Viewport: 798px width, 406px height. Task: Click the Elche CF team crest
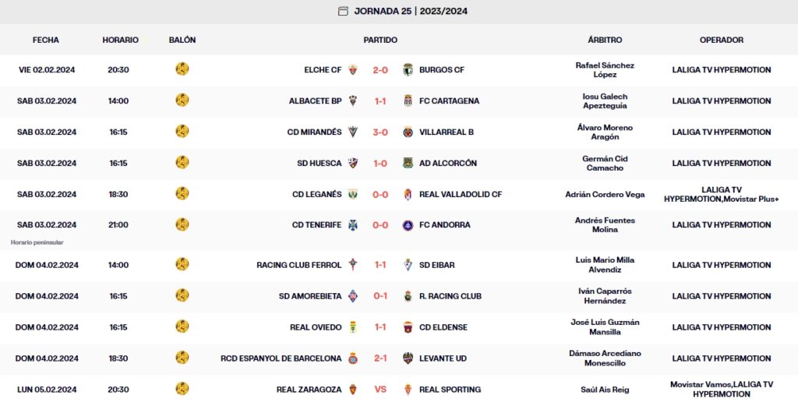click(353, 70)
